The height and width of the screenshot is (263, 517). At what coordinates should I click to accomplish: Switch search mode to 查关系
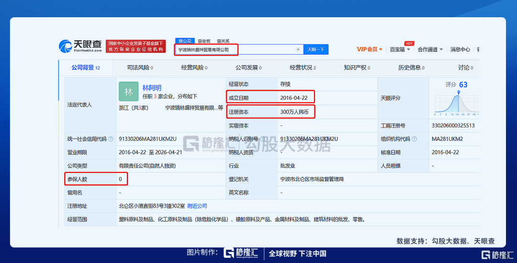(x=223, y=41)
